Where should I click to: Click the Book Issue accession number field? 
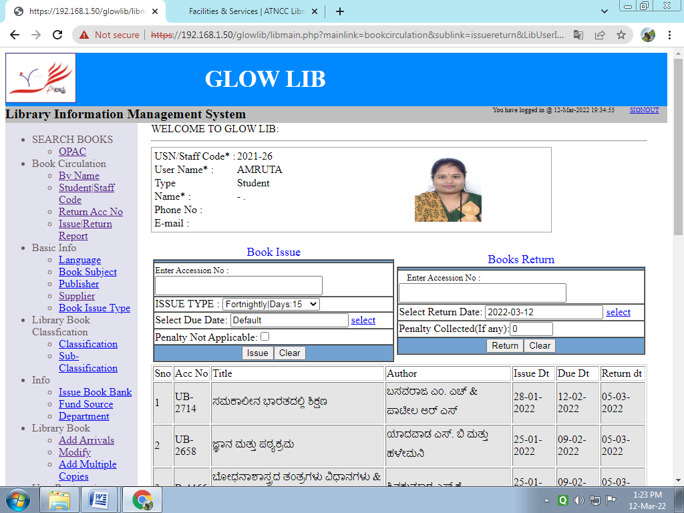click(x=238, y=285)
